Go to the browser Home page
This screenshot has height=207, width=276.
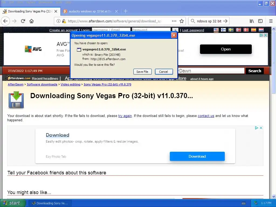pyautogui.click(x=32, y=21)
